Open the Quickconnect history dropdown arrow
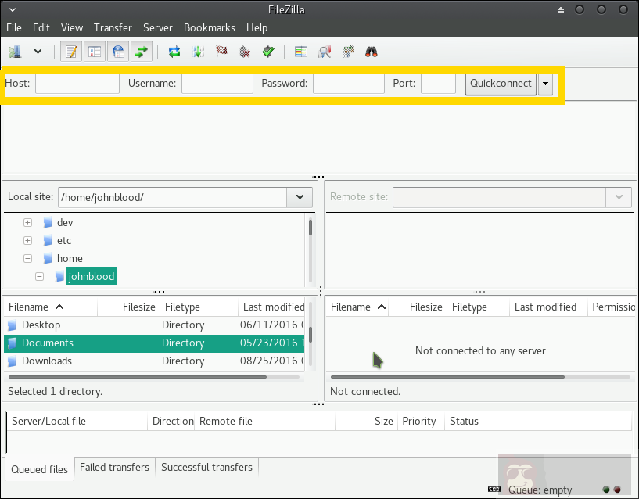This screenshot has height=499, width=639. pos(545,84)
